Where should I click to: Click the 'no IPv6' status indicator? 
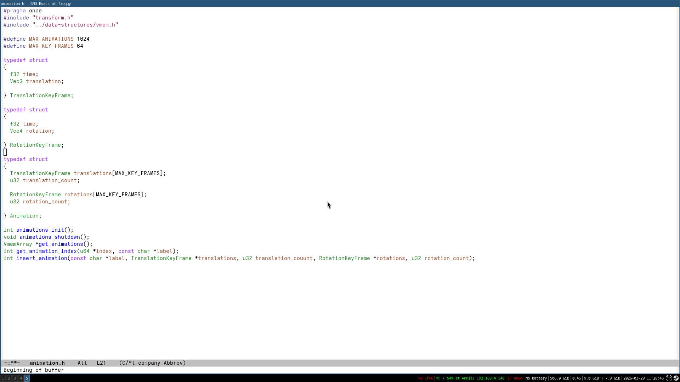425,378
